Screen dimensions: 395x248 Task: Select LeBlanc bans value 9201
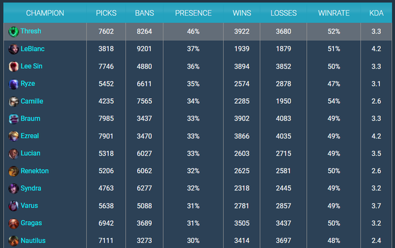[x=144, y=49]
